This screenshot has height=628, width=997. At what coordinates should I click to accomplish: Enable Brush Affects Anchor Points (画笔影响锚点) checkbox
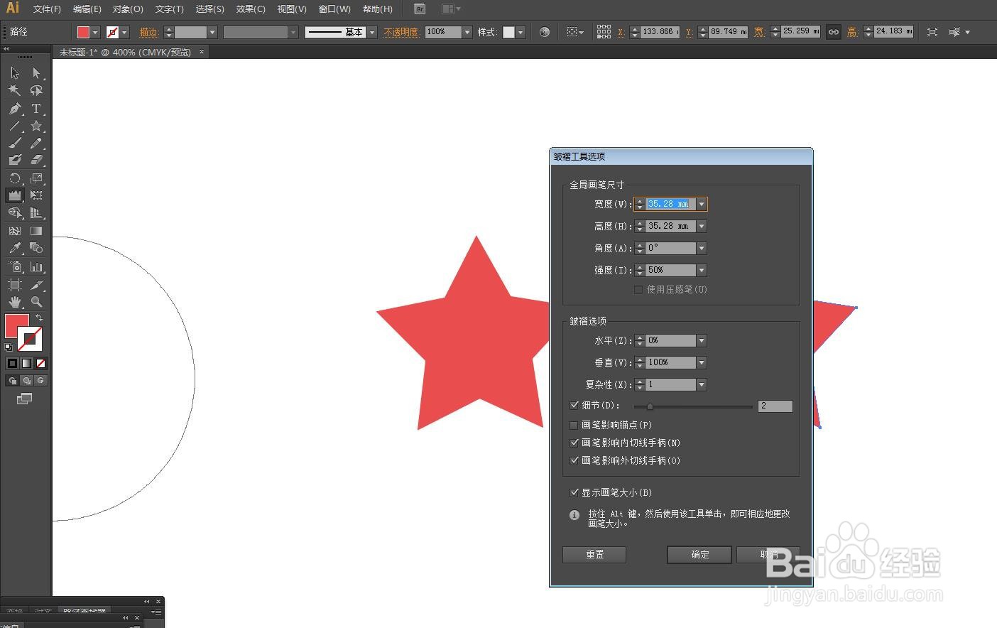pos(574,425)
